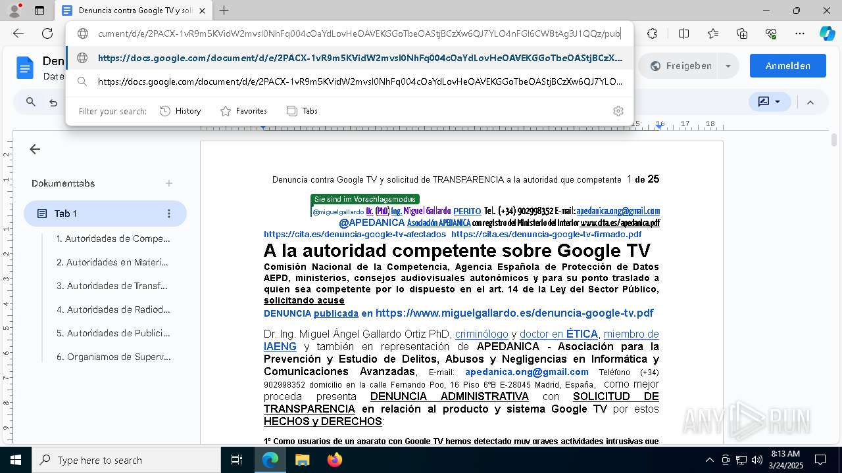Jump to heading 3. Autoridades de Transf...
Viewport: 842px width, 473px height.
coord(112,286)
